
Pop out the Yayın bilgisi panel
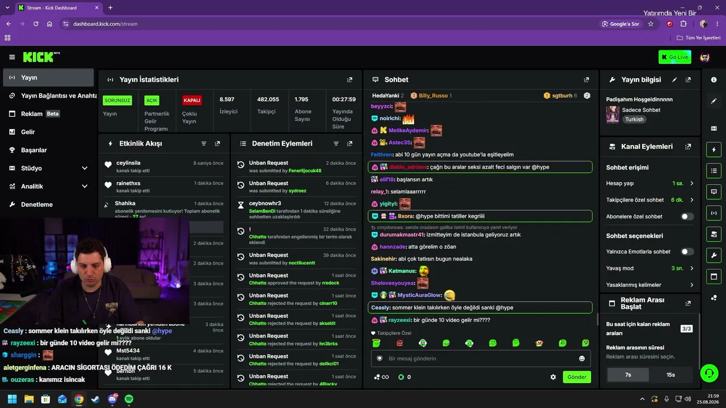coord(688,80)
